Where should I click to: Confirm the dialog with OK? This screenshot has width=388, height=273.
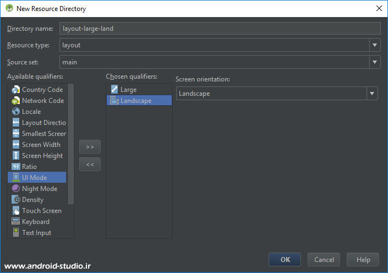click(x=285, y=260)
